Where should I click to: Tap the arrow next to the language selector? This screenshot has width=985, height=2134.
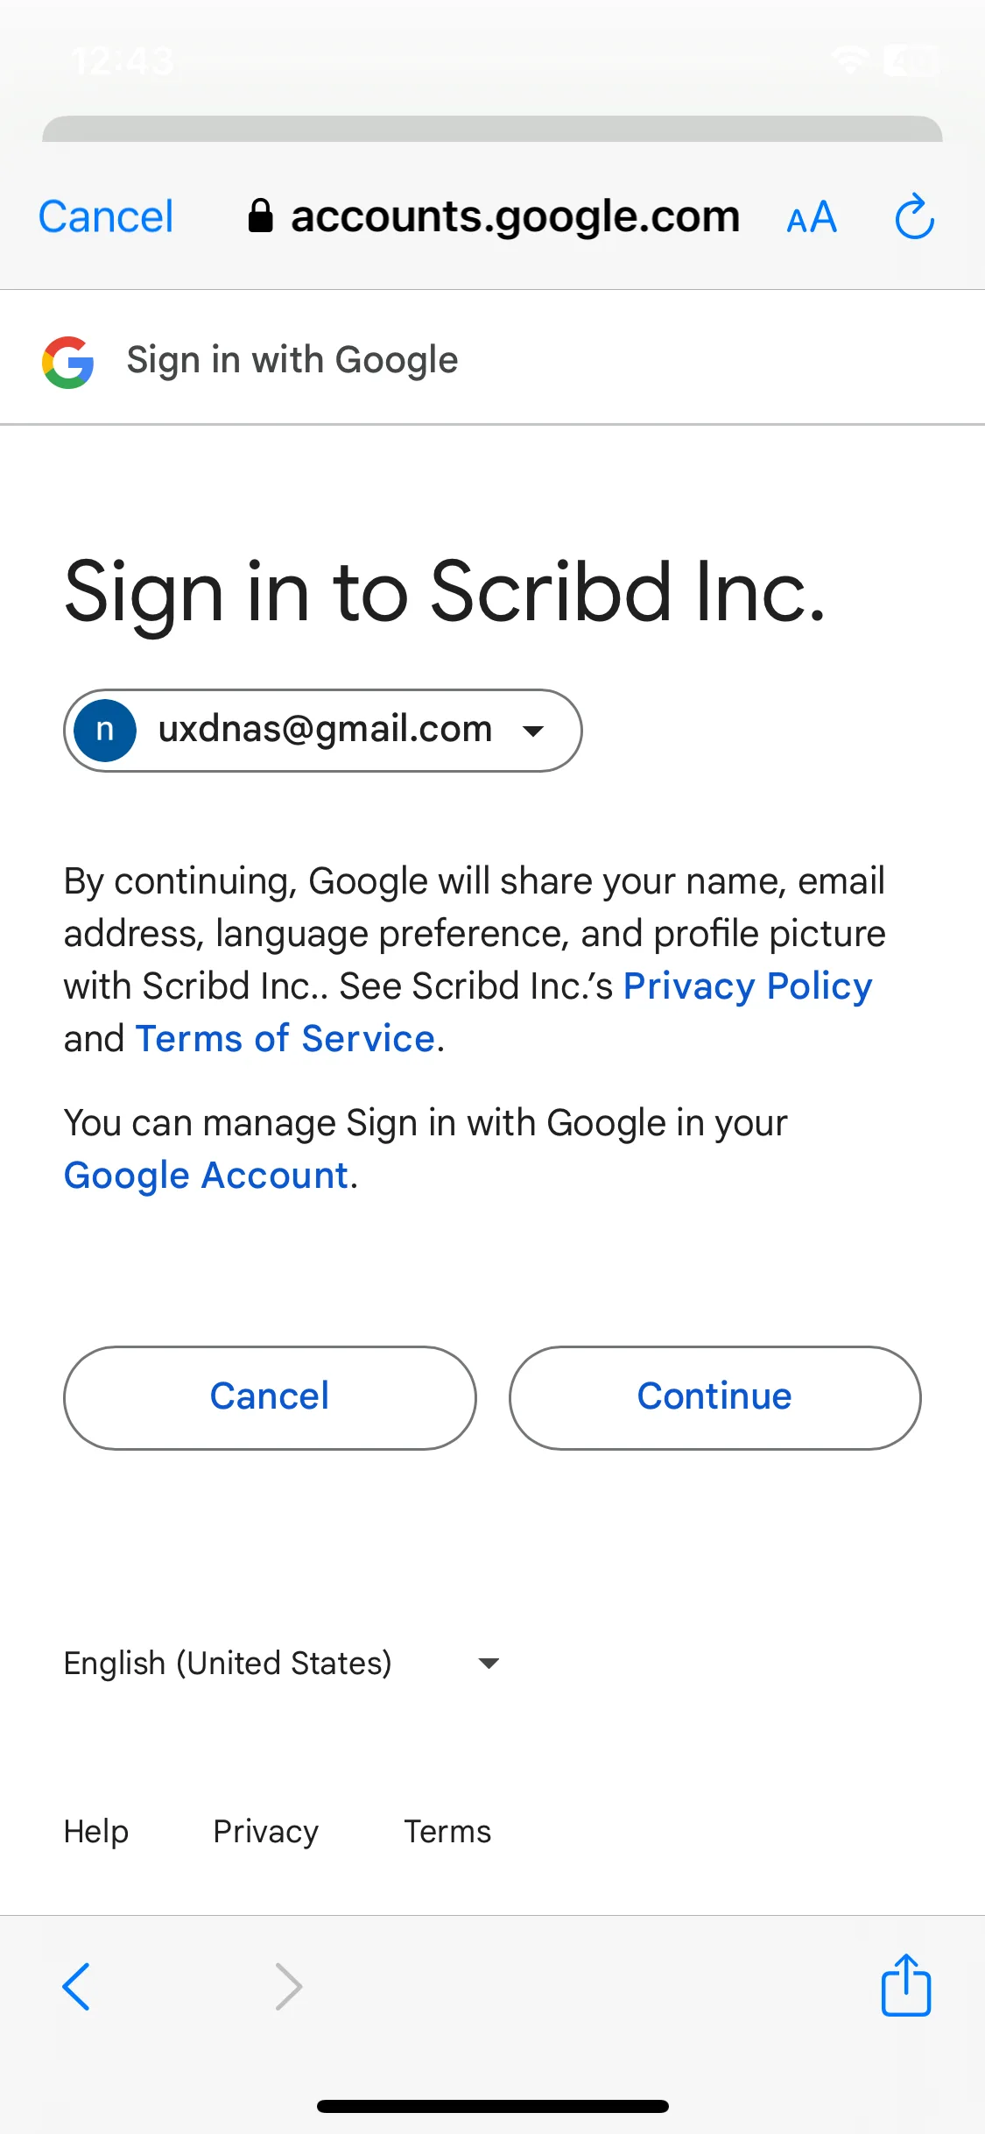pyautogui.click(x=489, y=1663)
